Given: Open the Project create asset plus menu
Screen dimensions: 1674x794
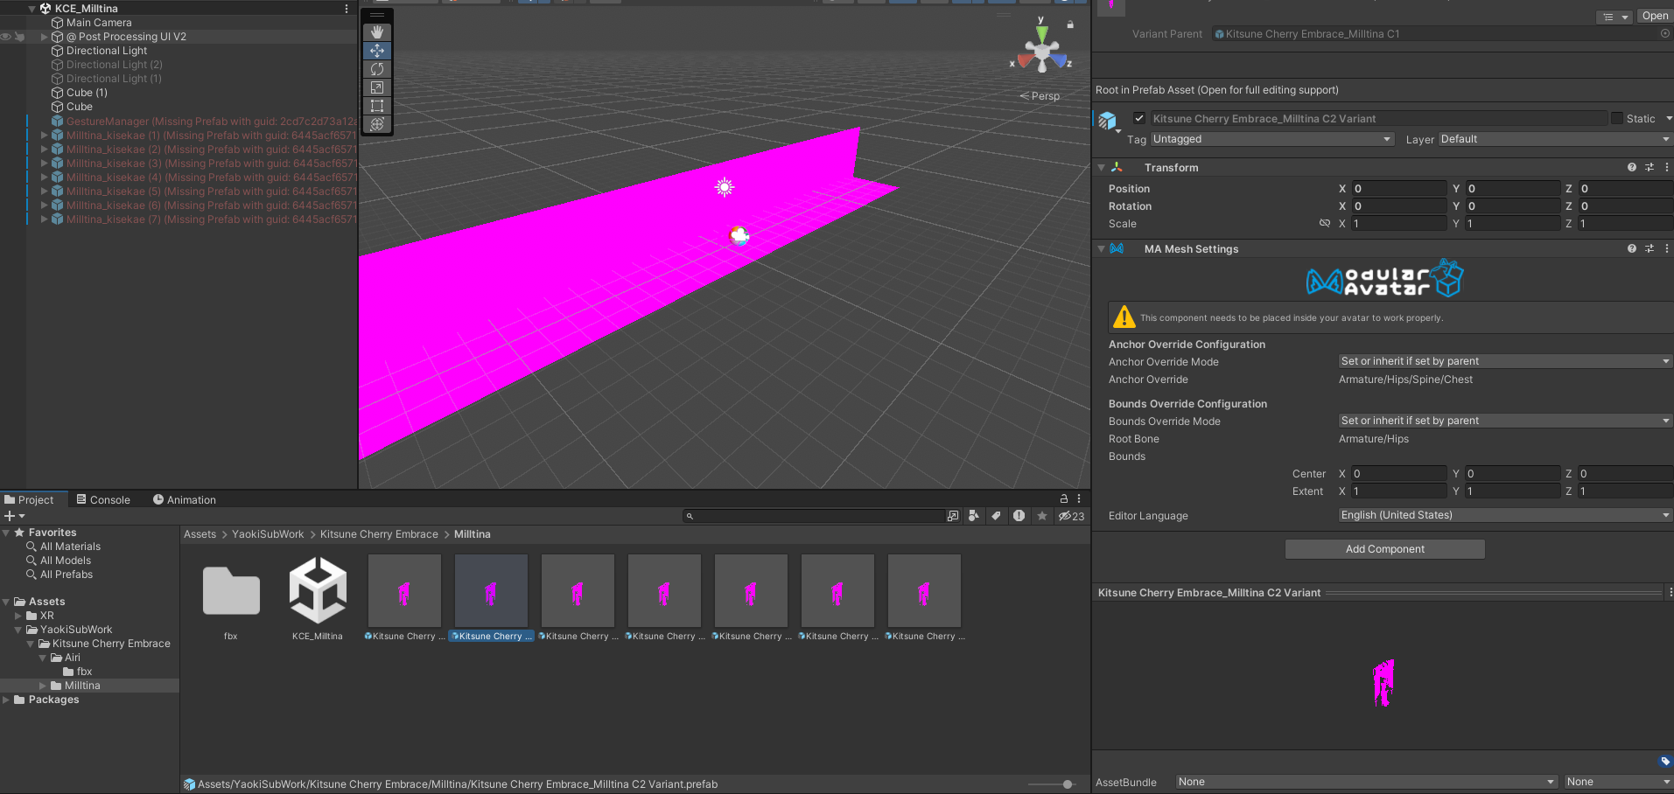Looking at the screenshot, I should click(x=15, y=516).
